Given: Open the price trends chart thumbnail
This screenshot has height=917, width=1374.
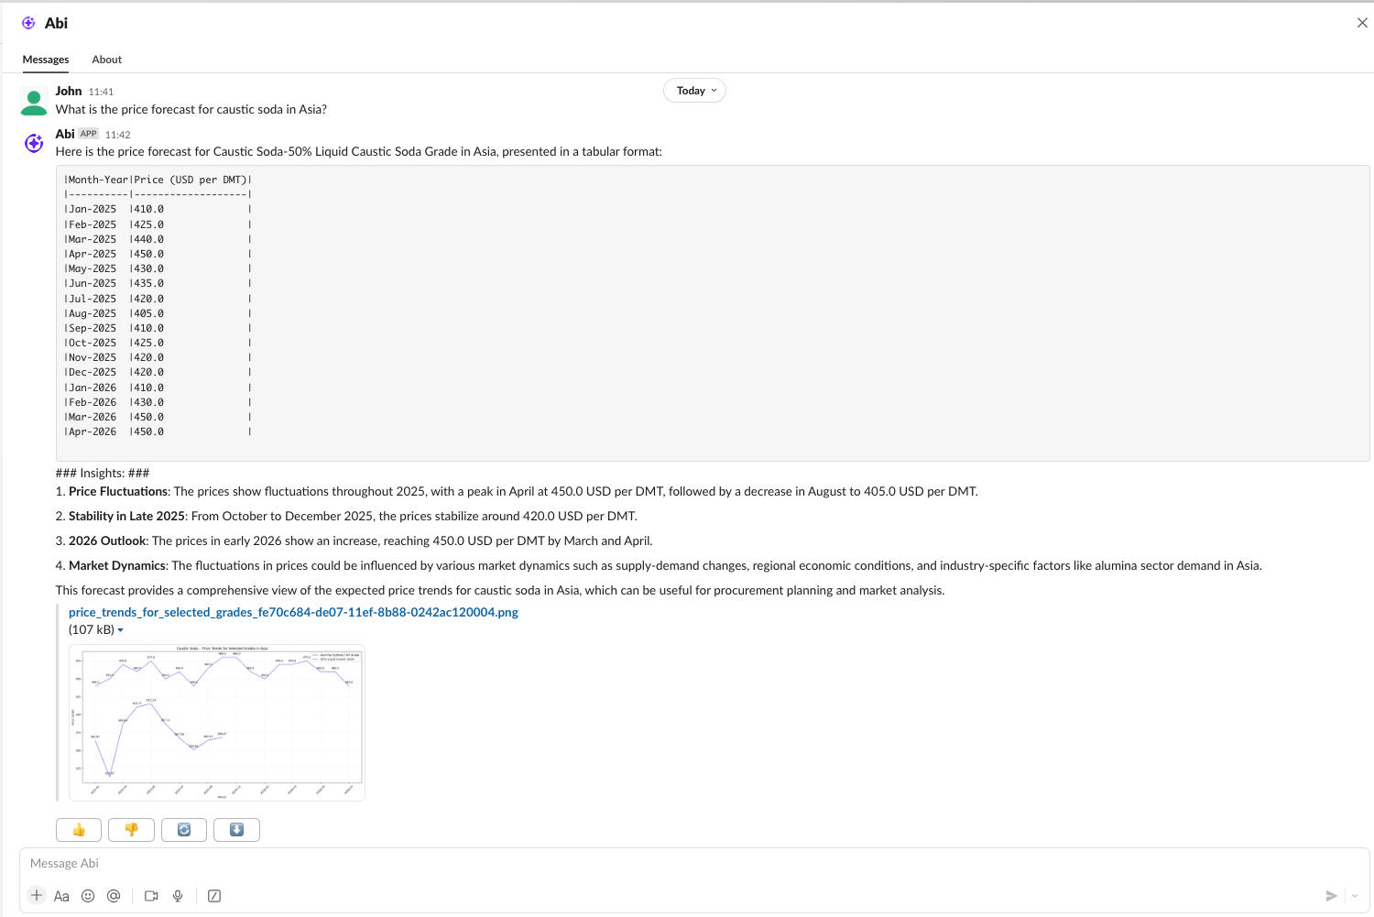Looking at the screenshot, I should [x=217, y=723].
